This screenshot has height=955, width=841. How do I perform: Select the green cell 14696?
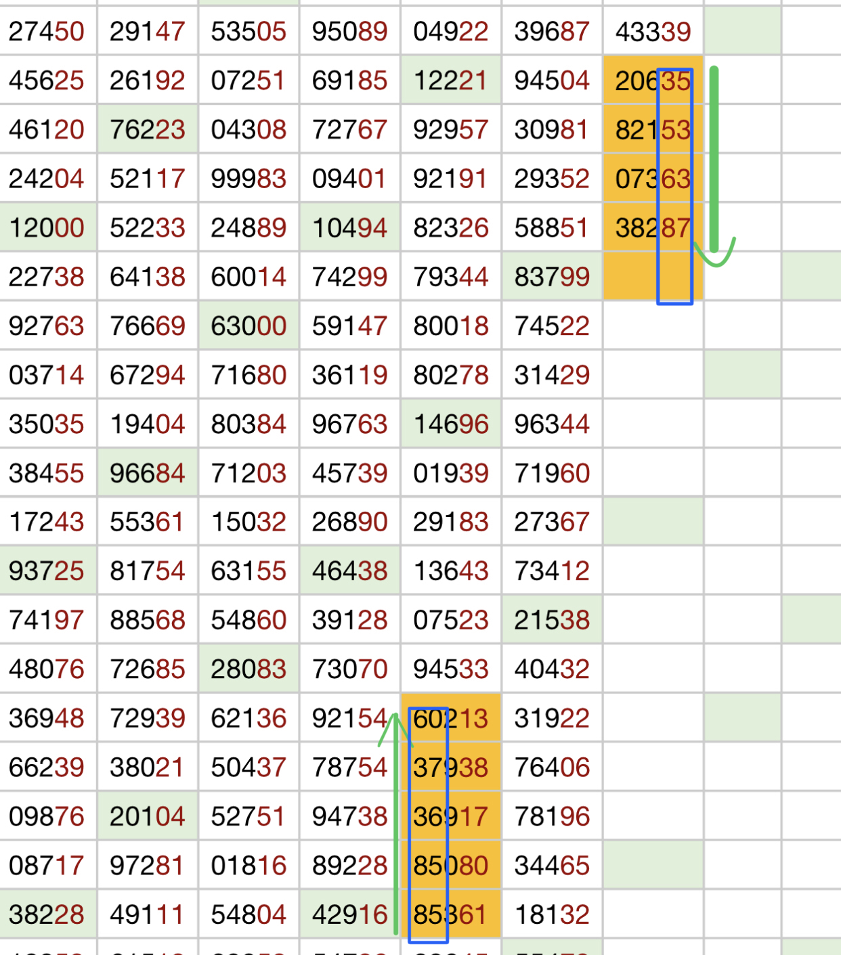451,424
